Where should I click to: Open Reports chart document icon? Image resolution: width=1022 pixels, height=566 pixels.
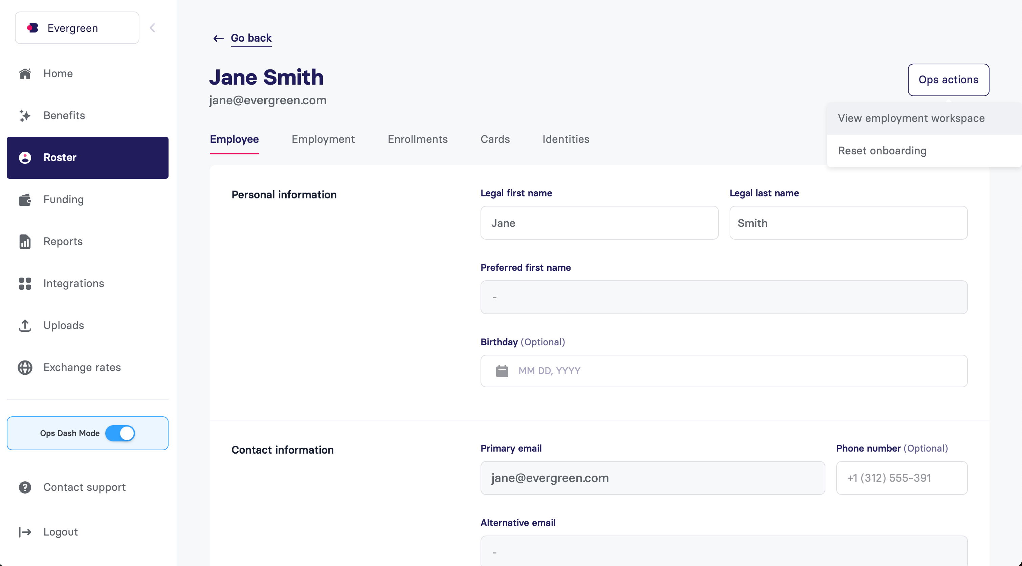click(25, 241)
